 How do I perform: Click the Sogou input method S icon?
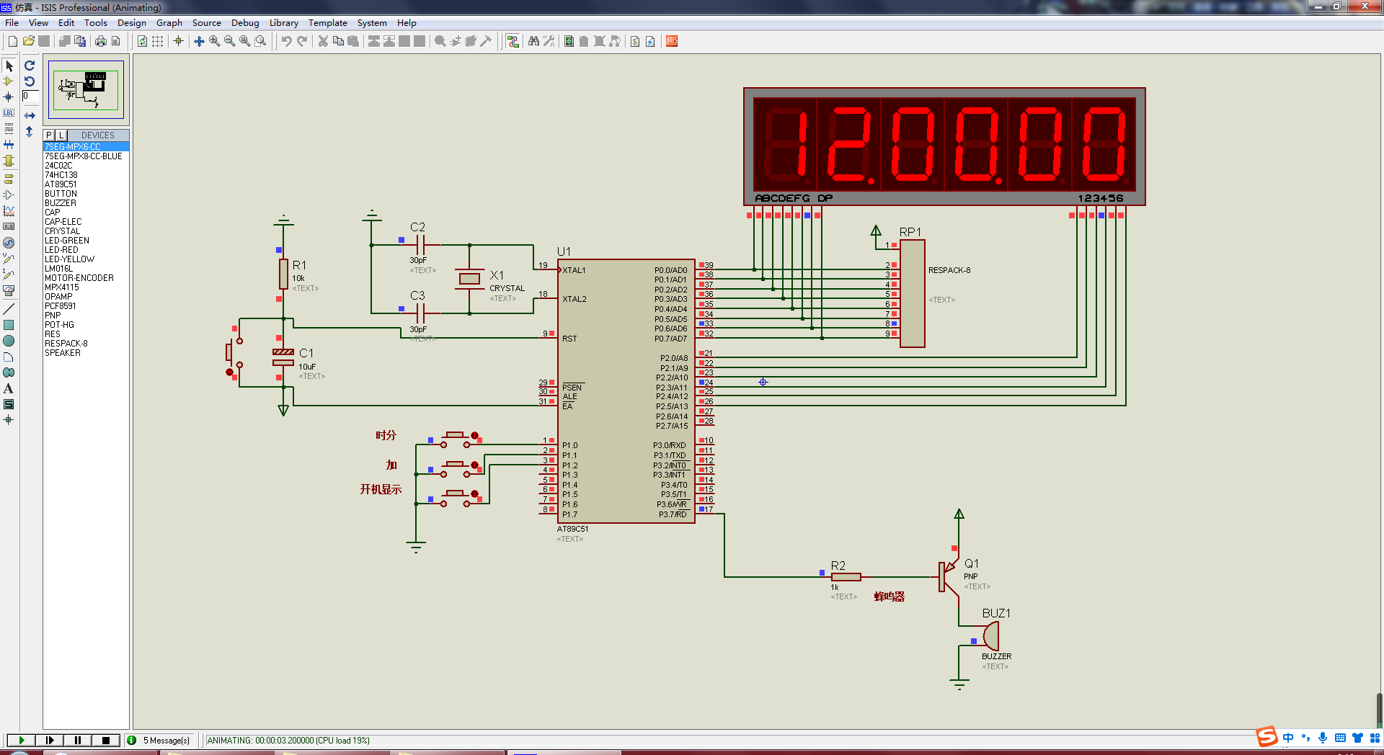point(1267,736)
